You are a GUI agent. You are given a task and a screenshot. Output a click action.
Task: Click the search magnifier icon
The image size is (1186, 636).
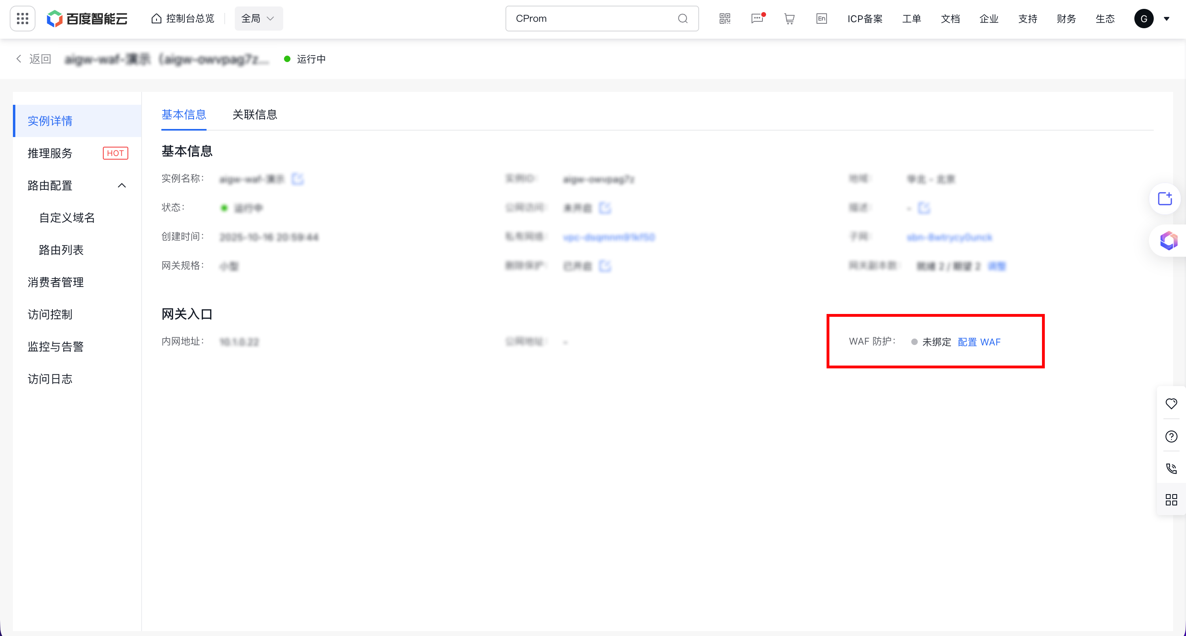[x=683, y=19]
